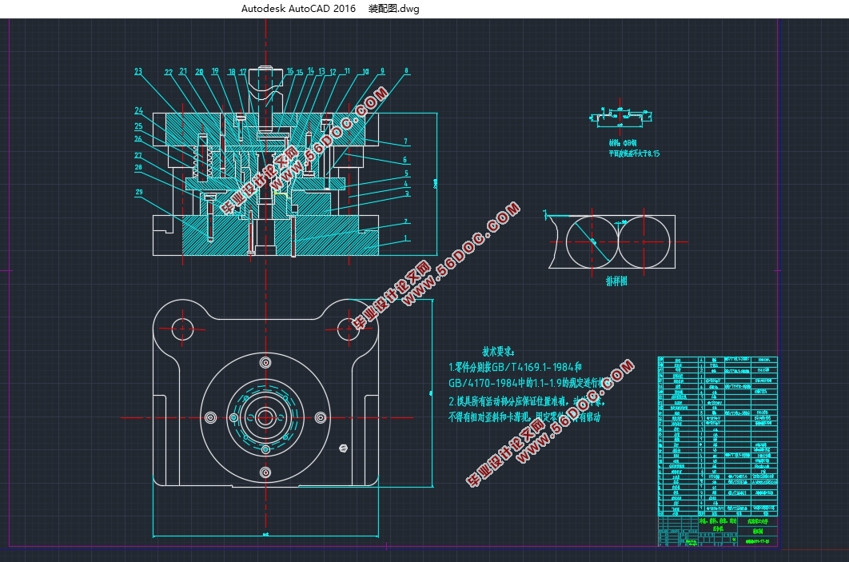This screenshot has height=562, width=849.
Task: Click the 技术要求 heading text
Action: (498, 352)
